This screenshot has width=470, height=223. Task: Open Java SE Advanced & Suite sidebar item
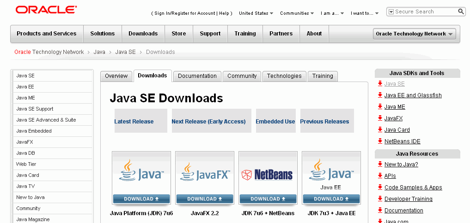[53, 120]
